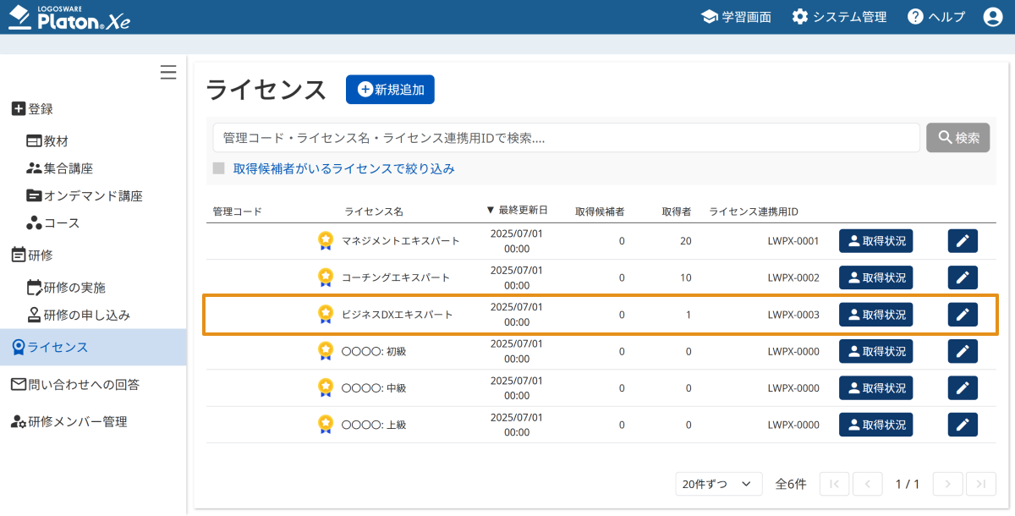The width and height of the screenshot is (1015, 516).
Task: Go to last page pagination button
Action: (x=981, y=484)
